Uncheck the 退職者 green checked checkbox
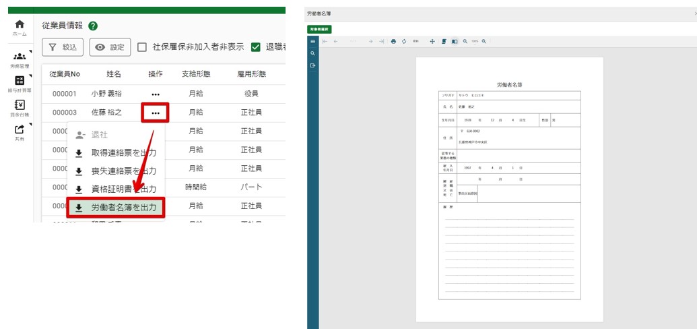The height and width of the screenshot is (329, 697). [x=255, y=47]
